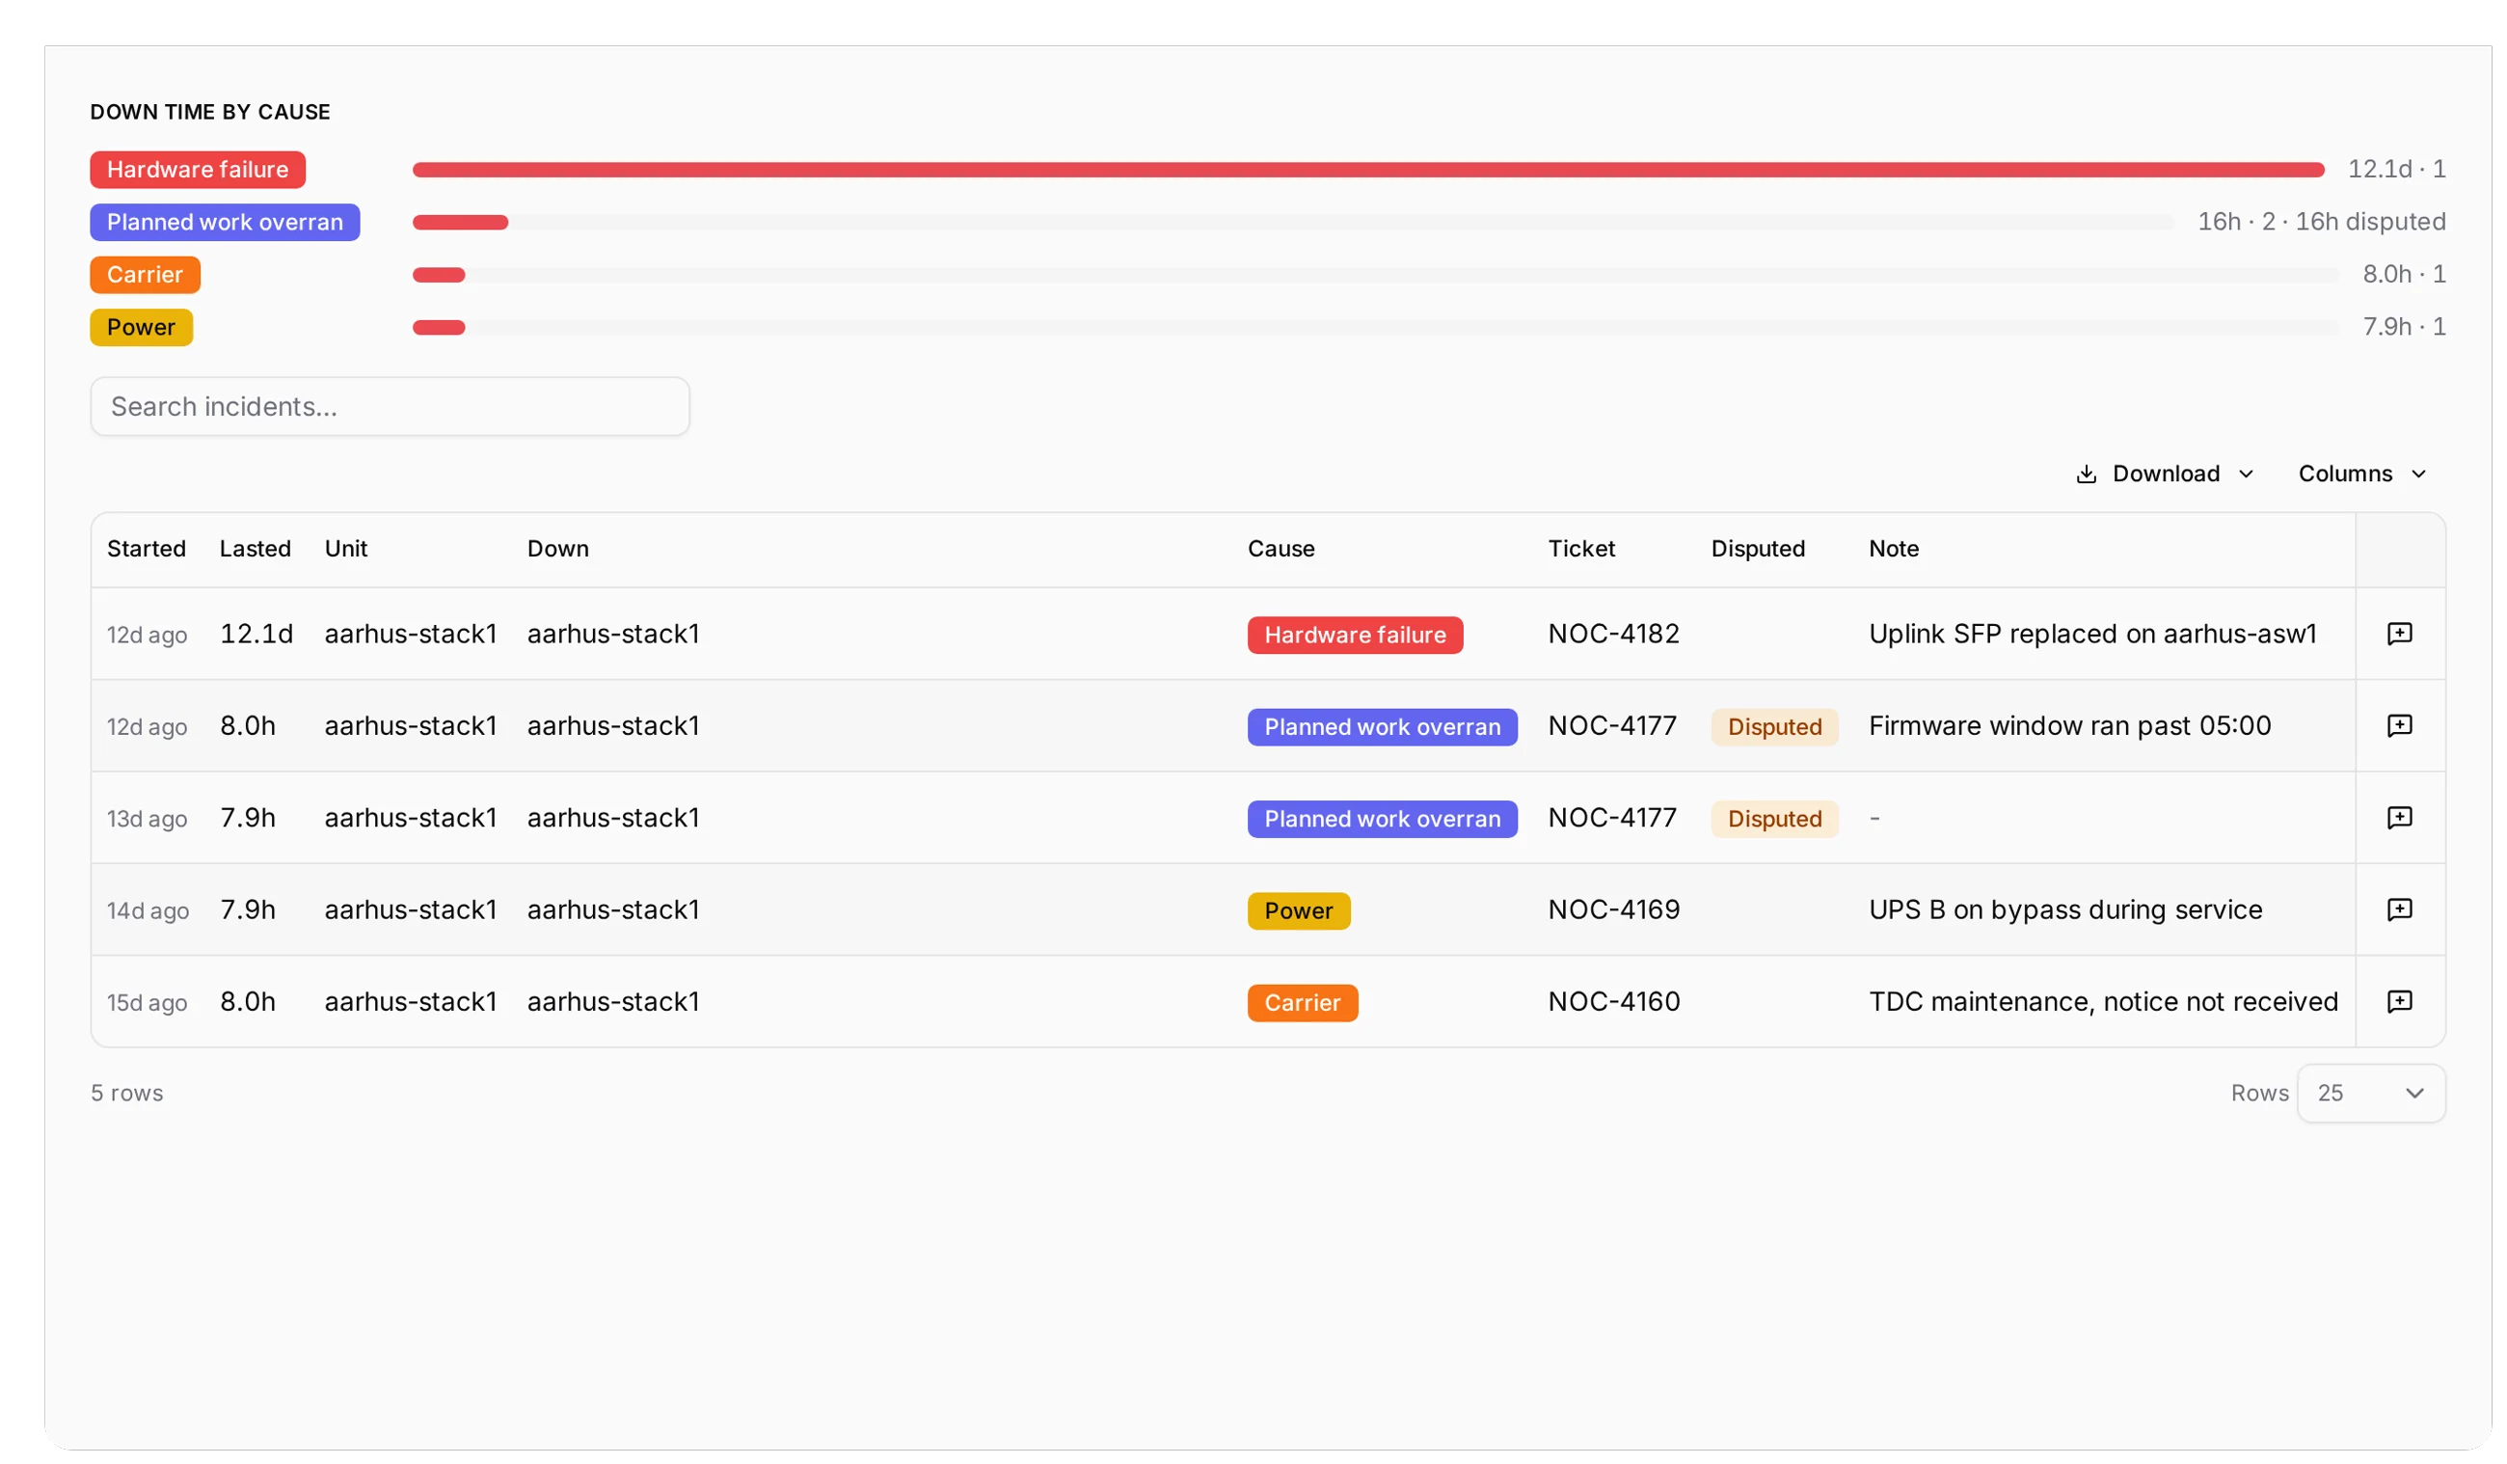Click Disputed badge on 13d ago row
Screen dimensions: 2507x1464
[x=1775, y=819]
